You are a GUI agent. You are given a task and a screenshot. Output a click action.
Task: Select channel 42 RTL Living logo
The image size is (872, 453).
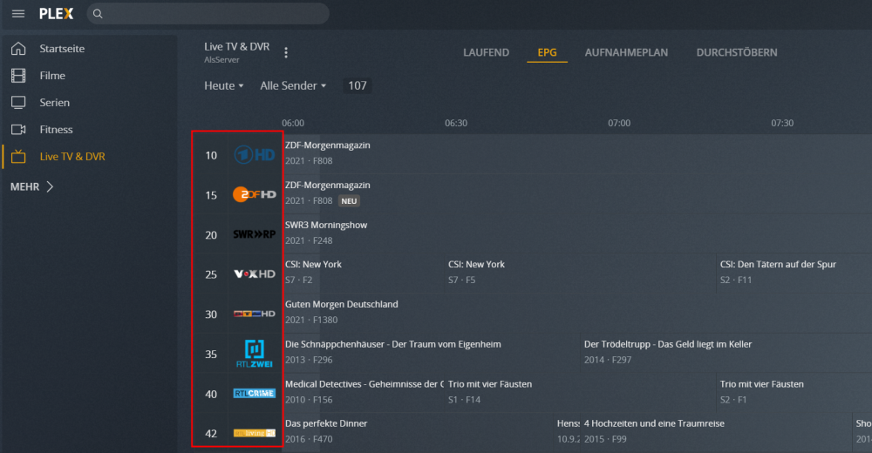[254, 433]
